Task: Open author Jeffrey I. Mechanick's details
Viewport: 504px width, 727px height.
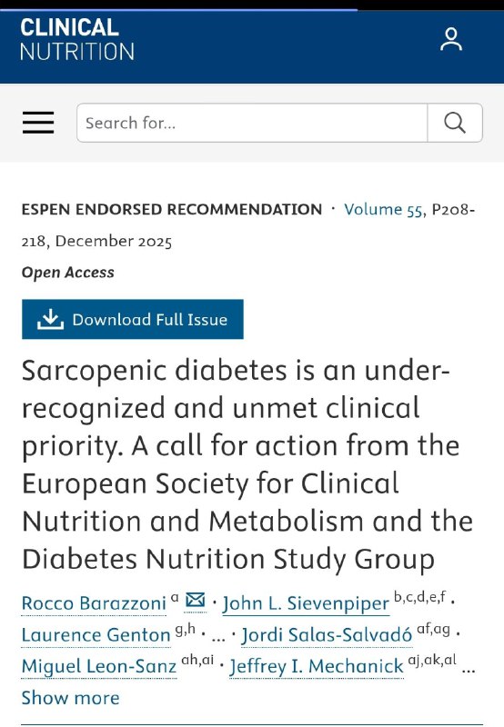Action: point(317,667)
